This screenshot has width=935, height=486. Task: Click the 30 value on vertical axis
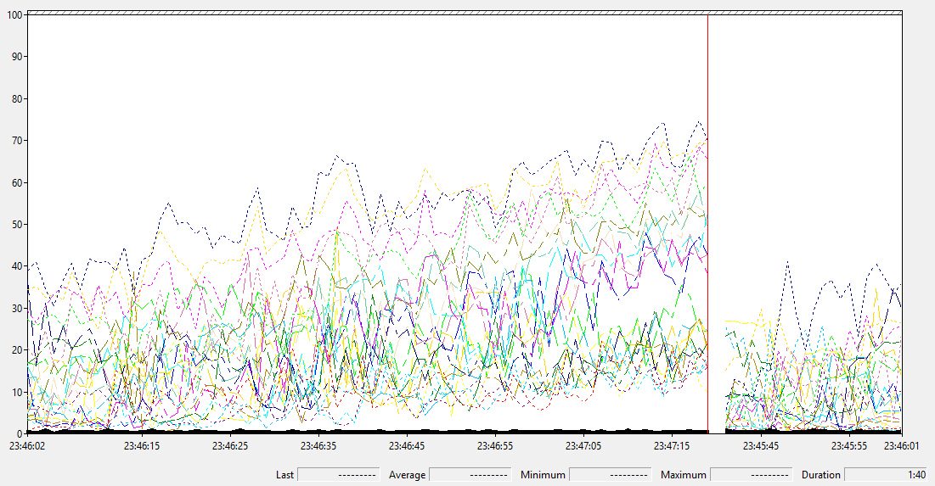point(17,309)
